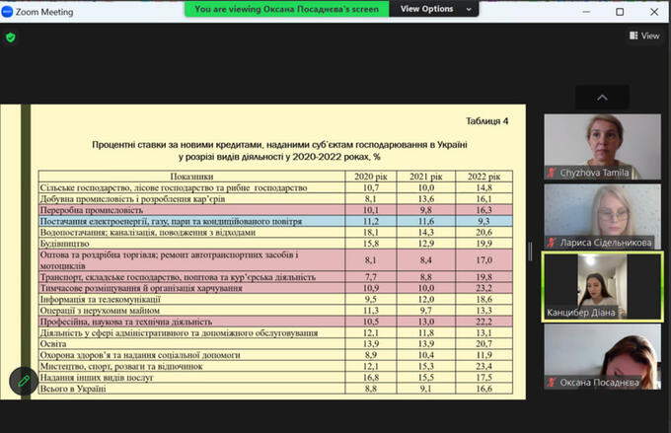Click the green encryption shield icon

(11, 37)
